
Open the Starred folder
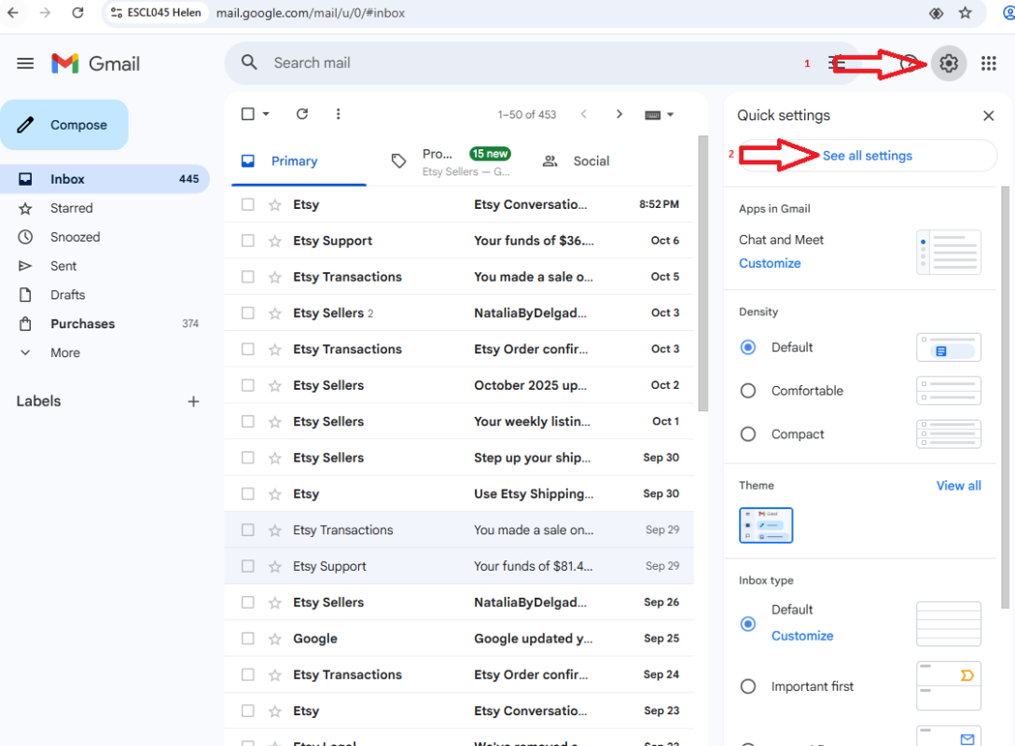(71, 208)
